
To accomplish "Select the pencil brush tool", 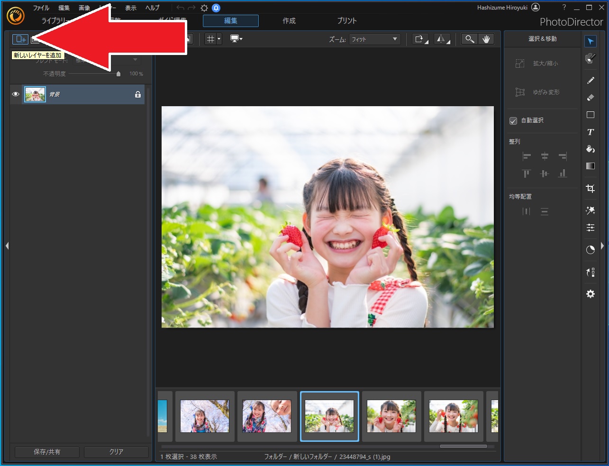I will [591, 81].
